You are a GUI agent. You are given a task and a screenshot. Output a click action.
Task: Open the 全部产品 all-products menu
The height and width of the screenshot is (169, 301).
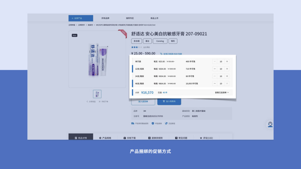coord(81,18)
